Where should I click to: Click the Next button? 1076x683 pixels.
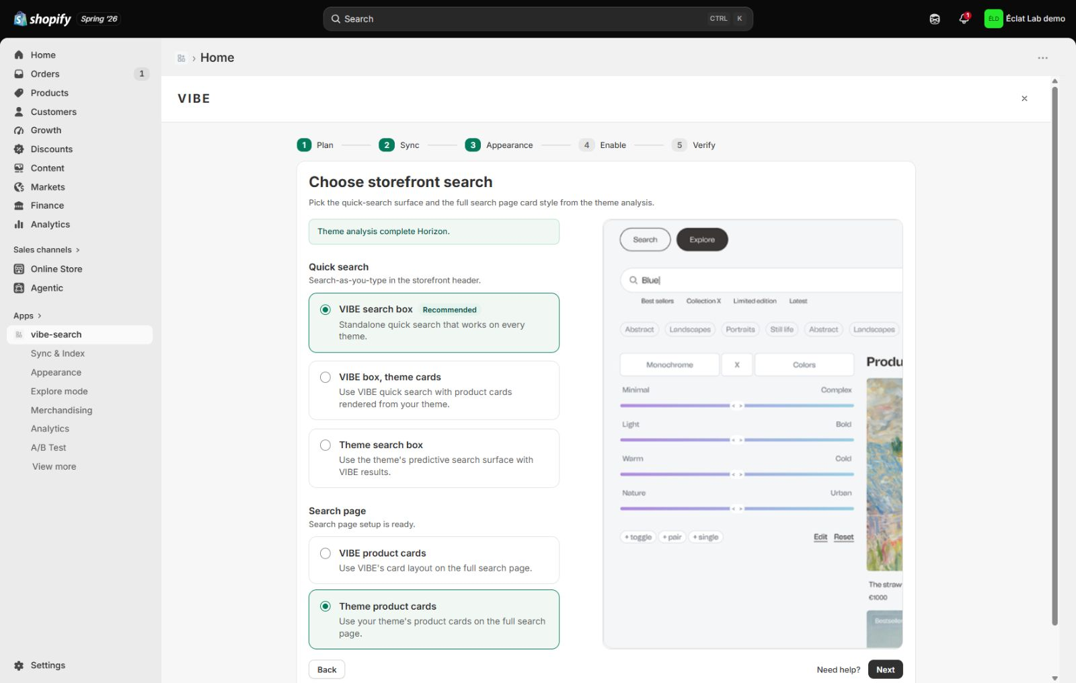[x=885, y=670]
